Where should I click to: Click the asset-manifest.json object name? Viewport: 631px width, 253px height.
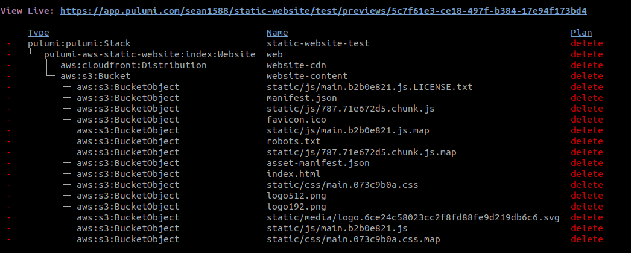tap(318, 163)
